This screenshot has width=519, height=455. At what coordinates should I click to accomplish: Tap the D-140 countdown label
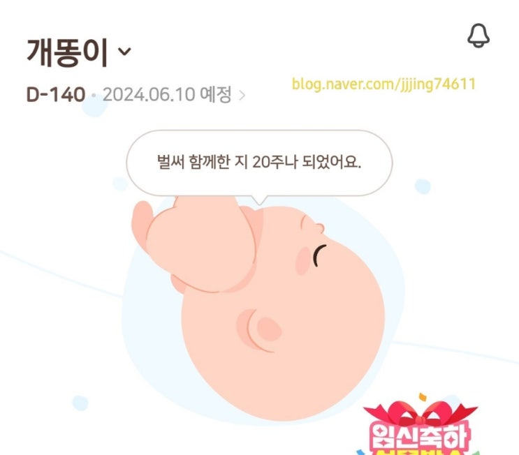click(x=56, y=95)
